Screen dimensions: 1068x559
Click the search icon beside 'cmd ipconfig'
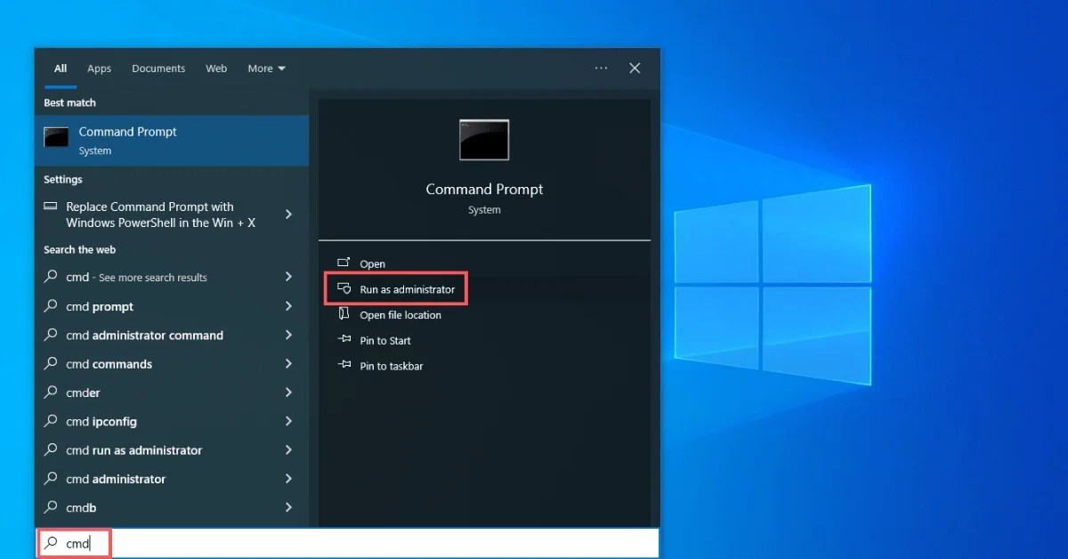tap(51, 421)
